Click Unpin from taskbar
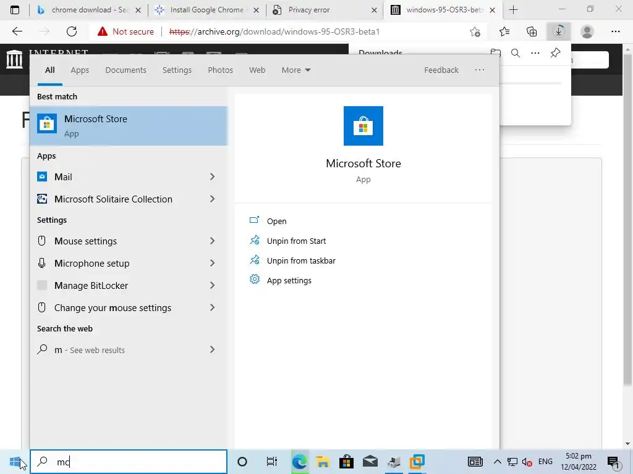This screenshot has height=474, width=633. click(301, 261)
